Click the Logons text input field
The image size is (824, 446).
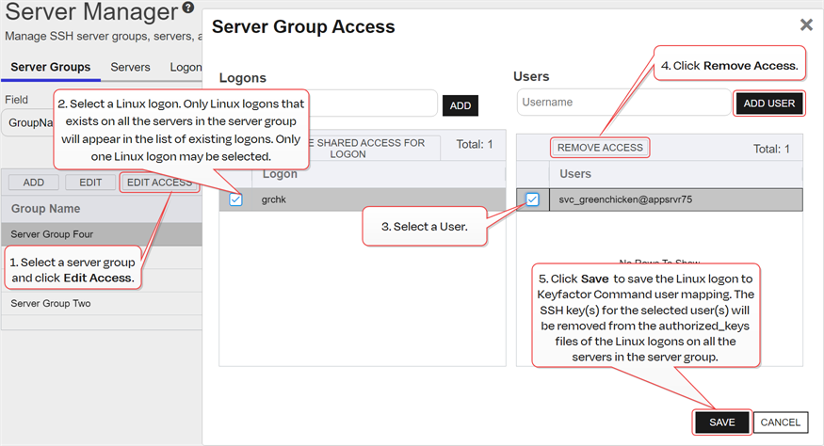377,104
